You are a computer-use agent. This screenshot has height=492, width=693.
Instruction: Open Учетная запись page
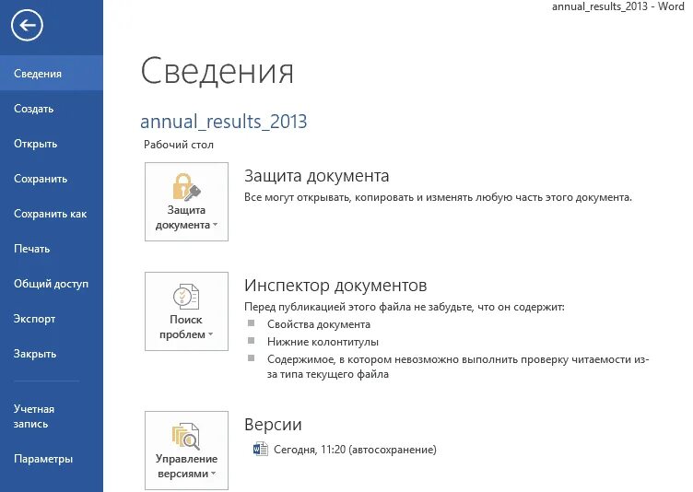click(x=52, y=416)
